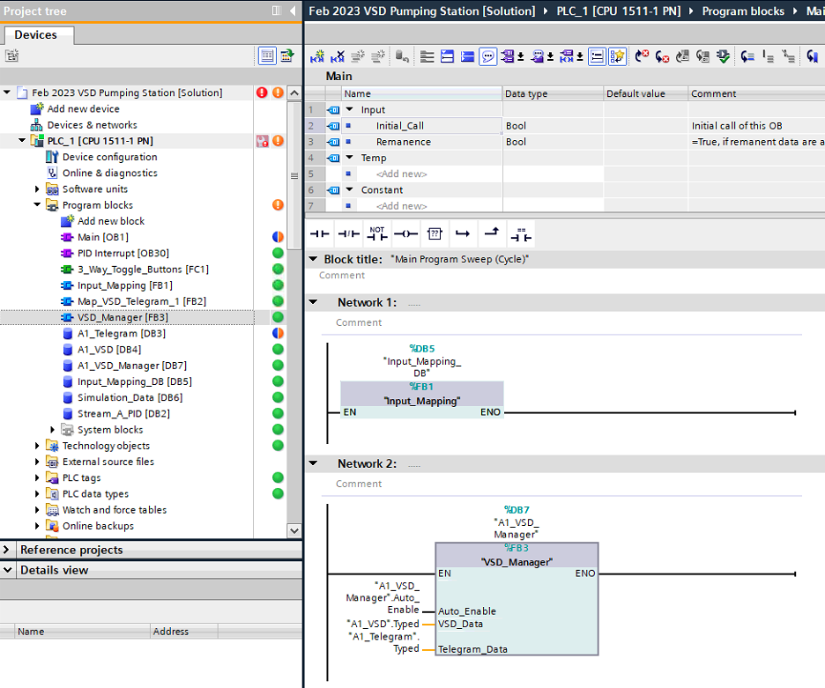The image size is (825, 688).
Task: Expand the Technology objects folder
Action: [38, 446]
